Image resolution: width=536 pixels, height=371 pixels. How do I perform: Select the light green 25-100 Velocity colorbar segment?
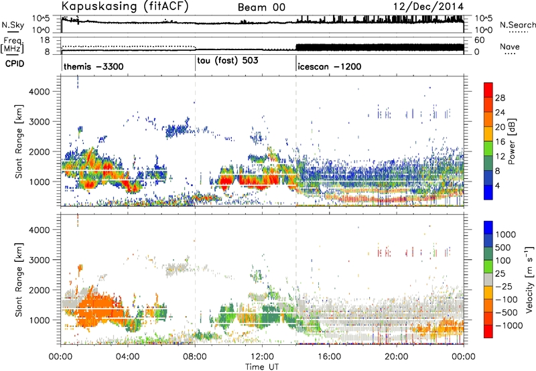(488, 267)
